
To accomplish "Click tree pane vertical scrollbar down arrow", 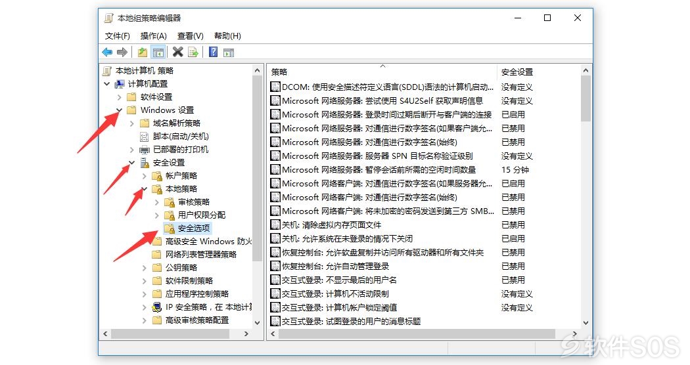I will coord(258,322).
